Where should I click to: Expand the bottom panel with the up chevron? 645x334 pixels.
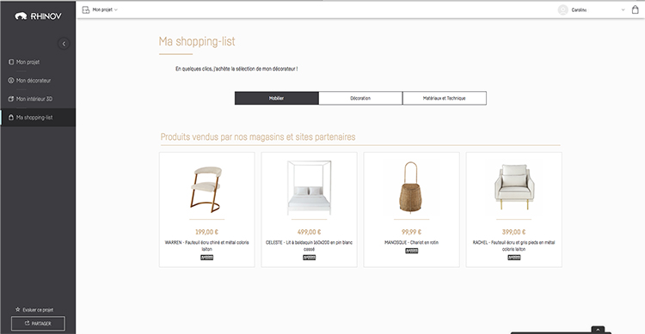(598, 330)
